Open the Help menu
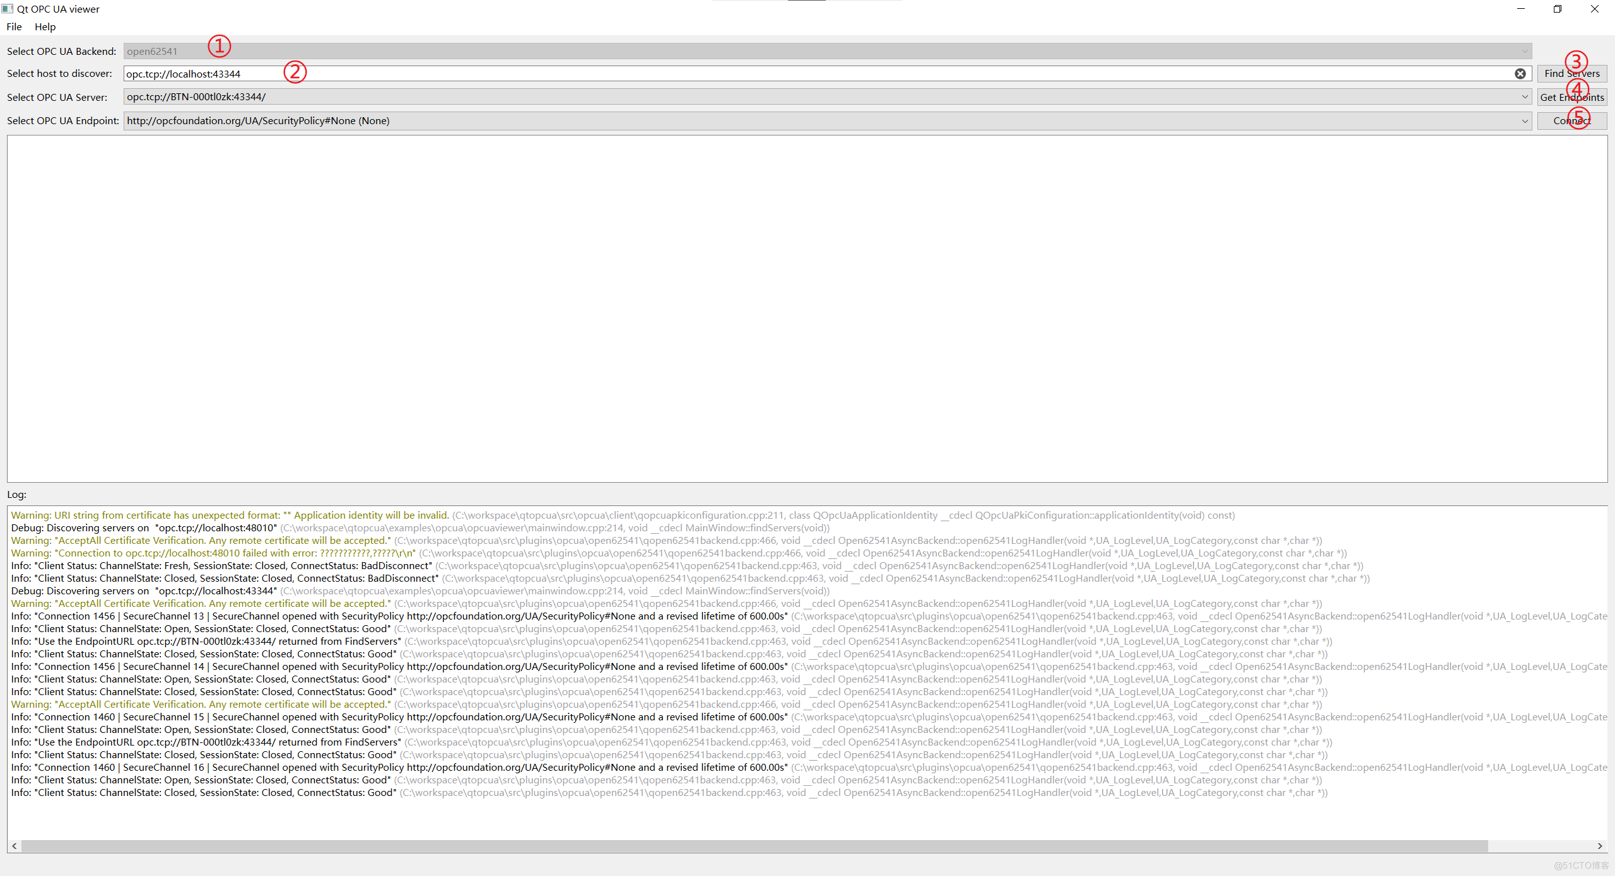 45,26
